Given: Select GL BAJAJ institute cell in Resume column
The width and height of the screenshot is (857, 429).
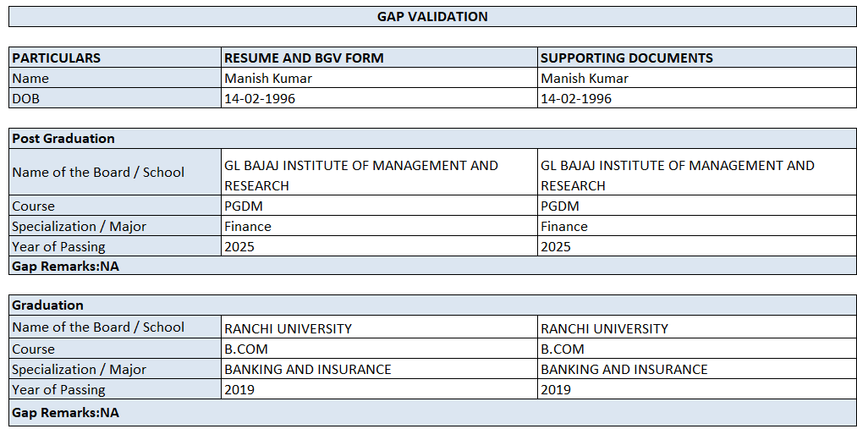Looking at the screenshot, I should pos(361,175).
